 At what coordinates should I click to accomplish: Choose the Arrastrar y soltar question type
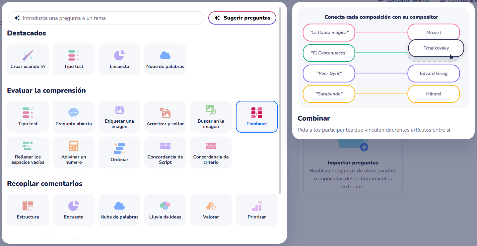pyautogui.click(x=165, y=117)
